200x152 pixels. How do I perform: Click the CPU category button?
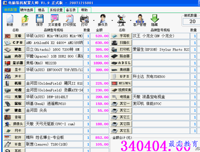coord(14,43)
